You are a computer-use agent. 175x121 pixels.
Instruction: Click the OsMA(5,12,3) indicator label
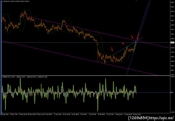(6, 77)
